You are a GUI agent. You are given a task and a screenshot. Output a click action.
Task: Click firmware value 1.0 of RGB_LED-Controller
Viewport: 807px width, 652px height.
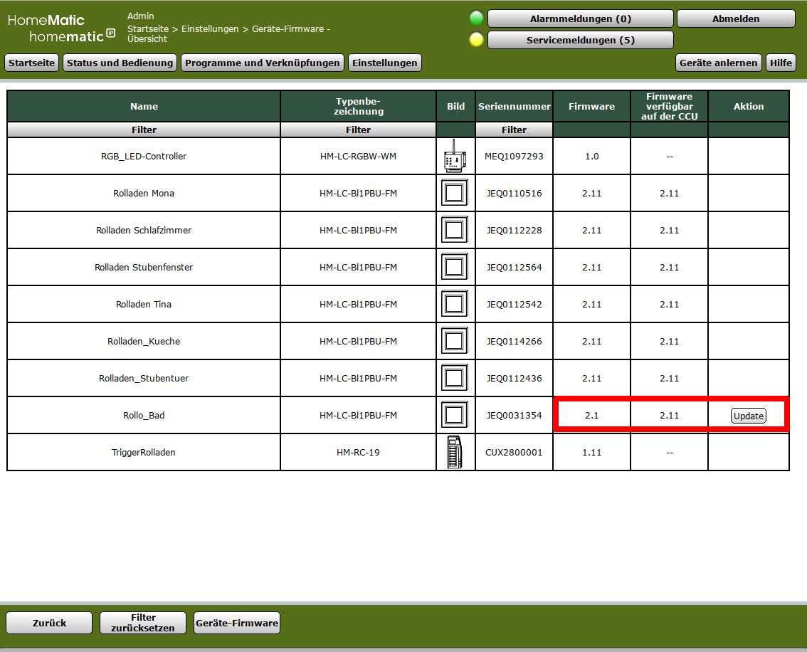[x=592, y=156]
